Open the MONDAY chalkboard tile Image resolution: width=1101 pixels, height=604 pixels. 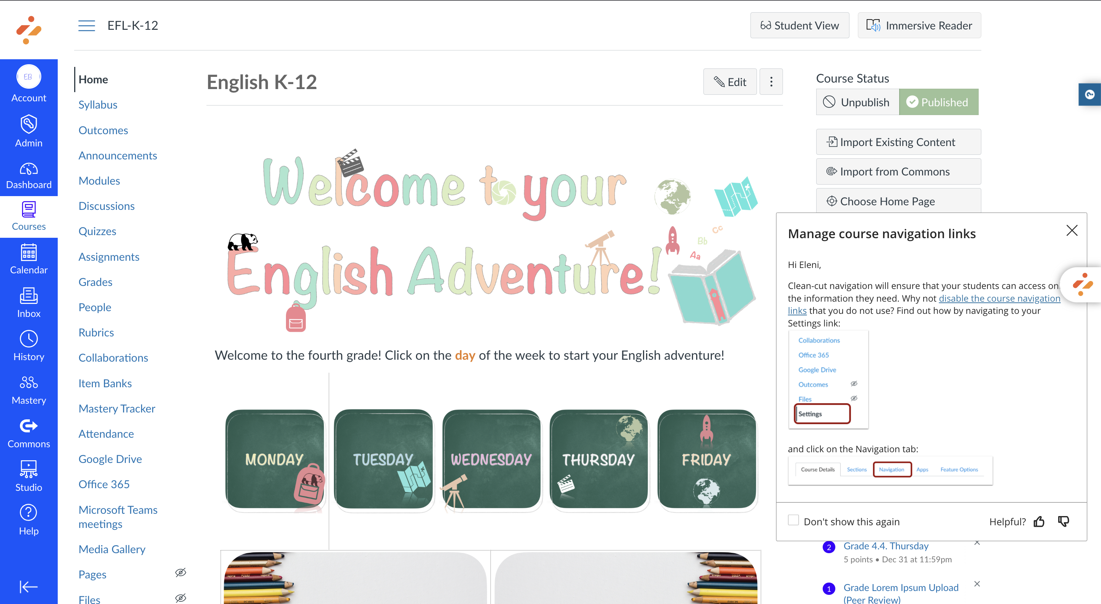(275, 460)
